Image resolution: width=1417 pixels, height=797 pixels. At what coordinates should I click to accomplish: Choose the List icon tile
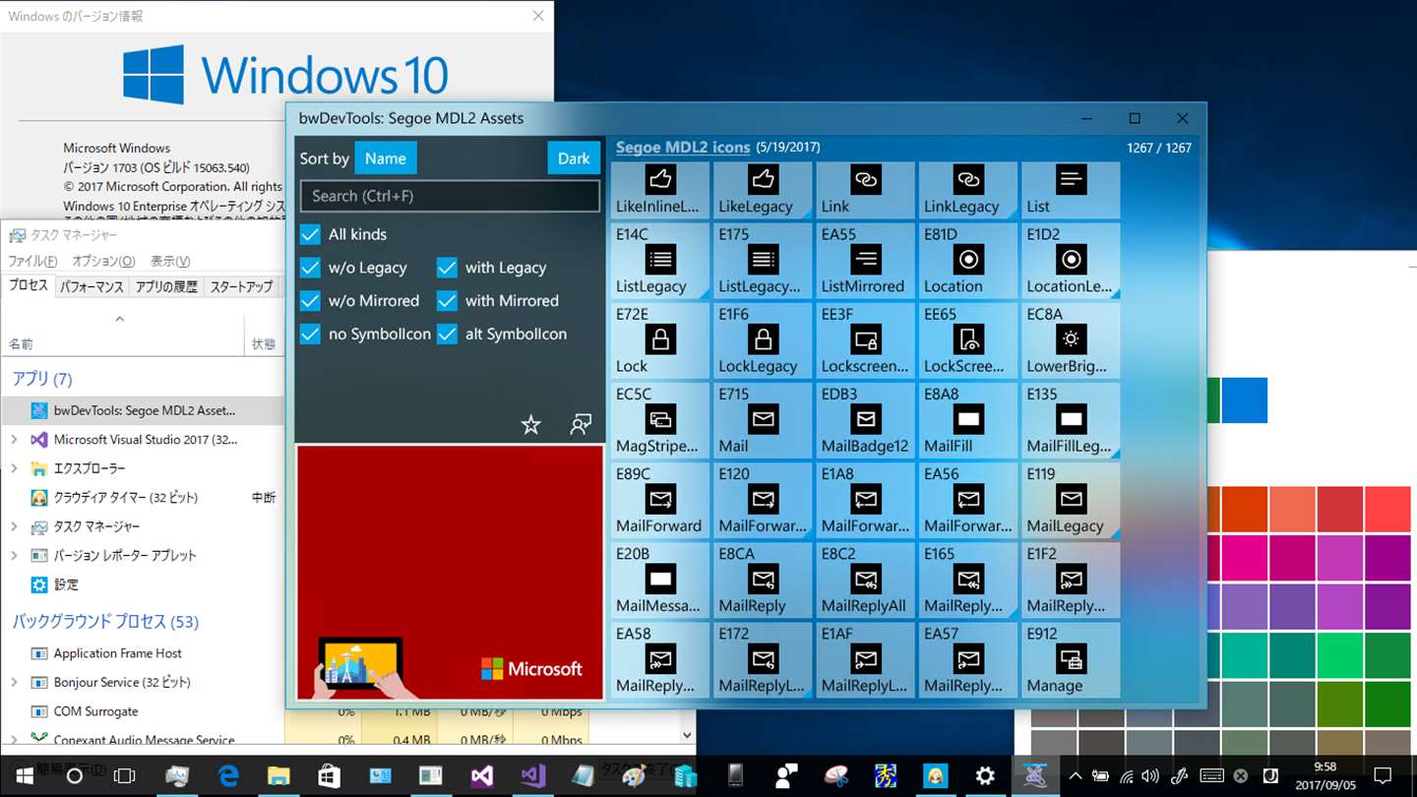[x=1071, y=190]
